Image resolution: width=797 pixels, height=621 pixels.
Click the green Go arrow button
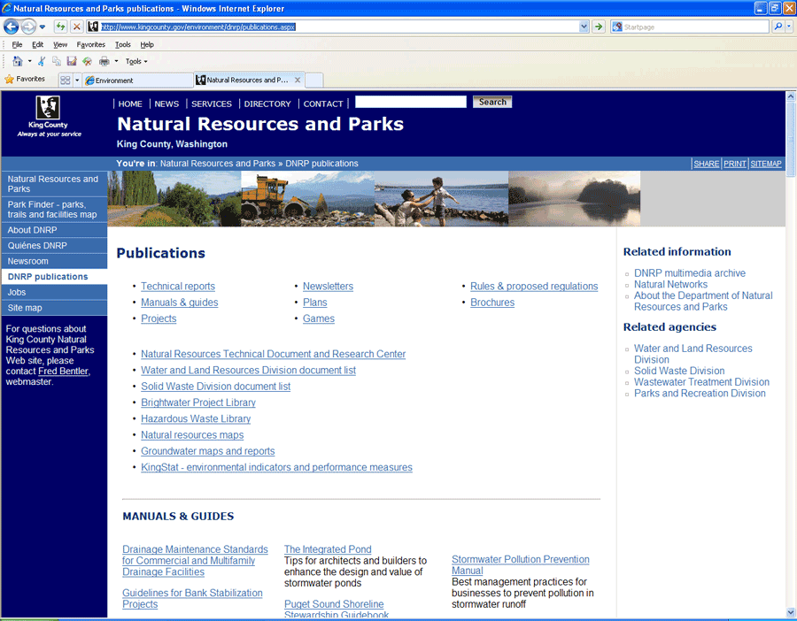[599, 27]
